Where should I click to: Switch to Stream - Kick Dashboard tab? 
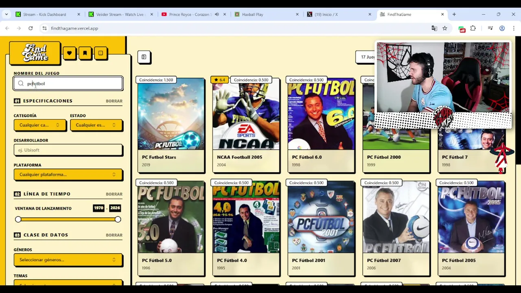(x=47, y=14)
